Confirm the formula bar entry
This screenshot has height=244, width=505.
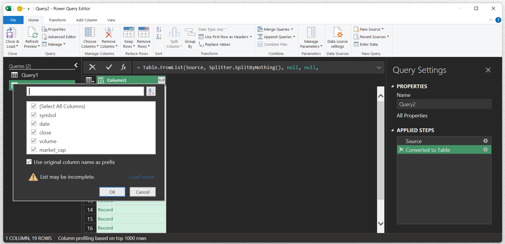tap(109, 67)
